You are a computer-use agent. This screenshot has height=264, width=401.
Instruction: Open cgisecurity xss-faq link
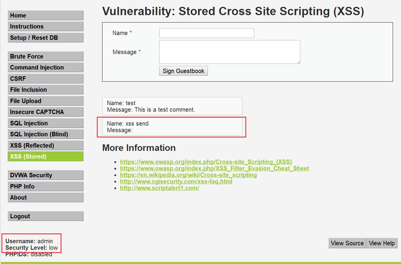click(x=176, y=181)
